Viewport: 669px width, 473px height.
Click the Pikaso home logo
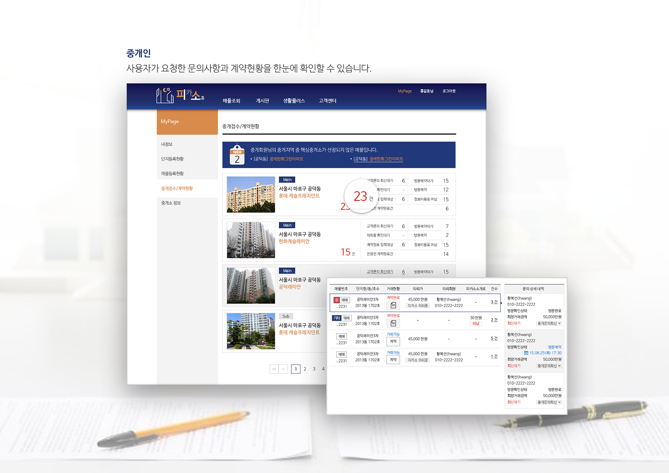coord(180,95)
